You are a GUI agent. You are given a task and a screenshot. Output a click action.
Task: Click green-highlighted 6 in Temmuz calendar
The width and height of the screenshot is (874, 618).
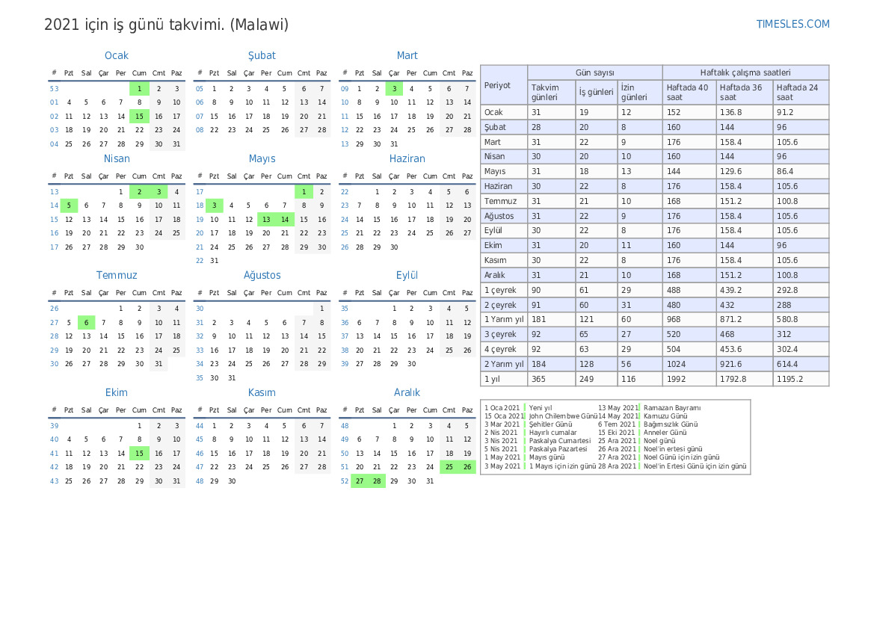click(86, 323)
